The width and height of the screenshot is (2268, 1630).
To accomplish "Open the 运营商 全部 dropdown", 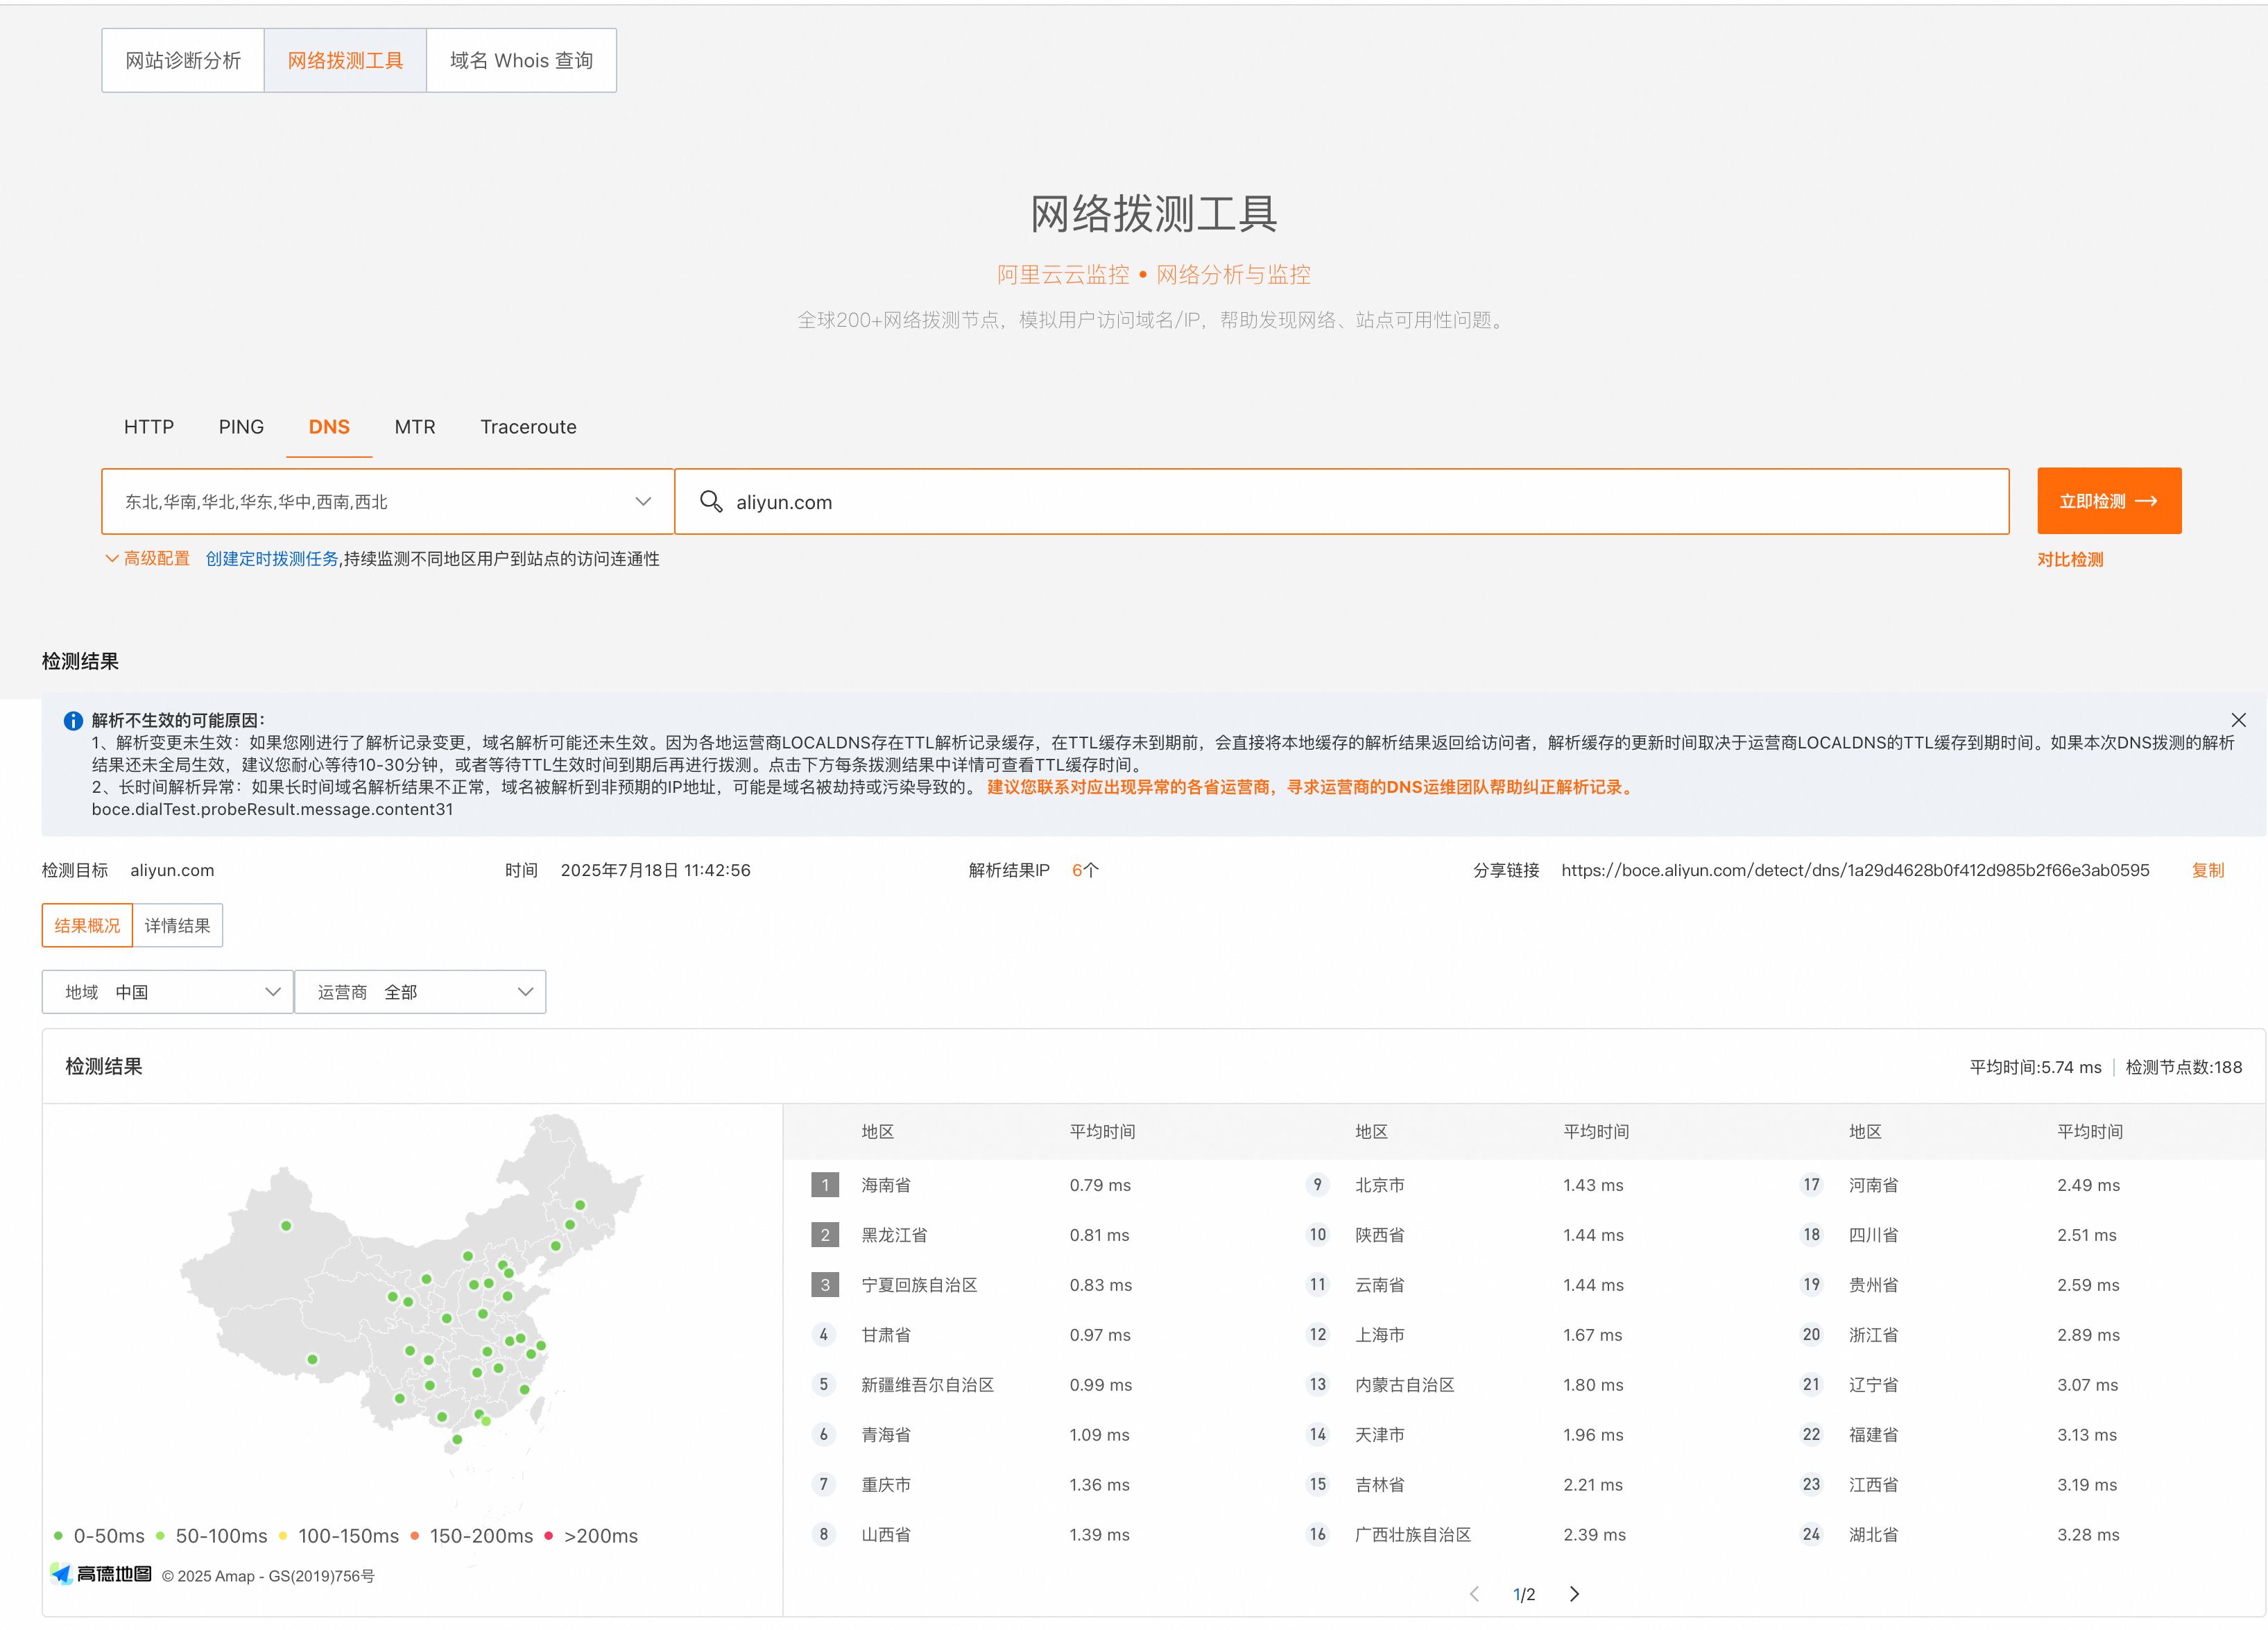I will coord(420,992).
